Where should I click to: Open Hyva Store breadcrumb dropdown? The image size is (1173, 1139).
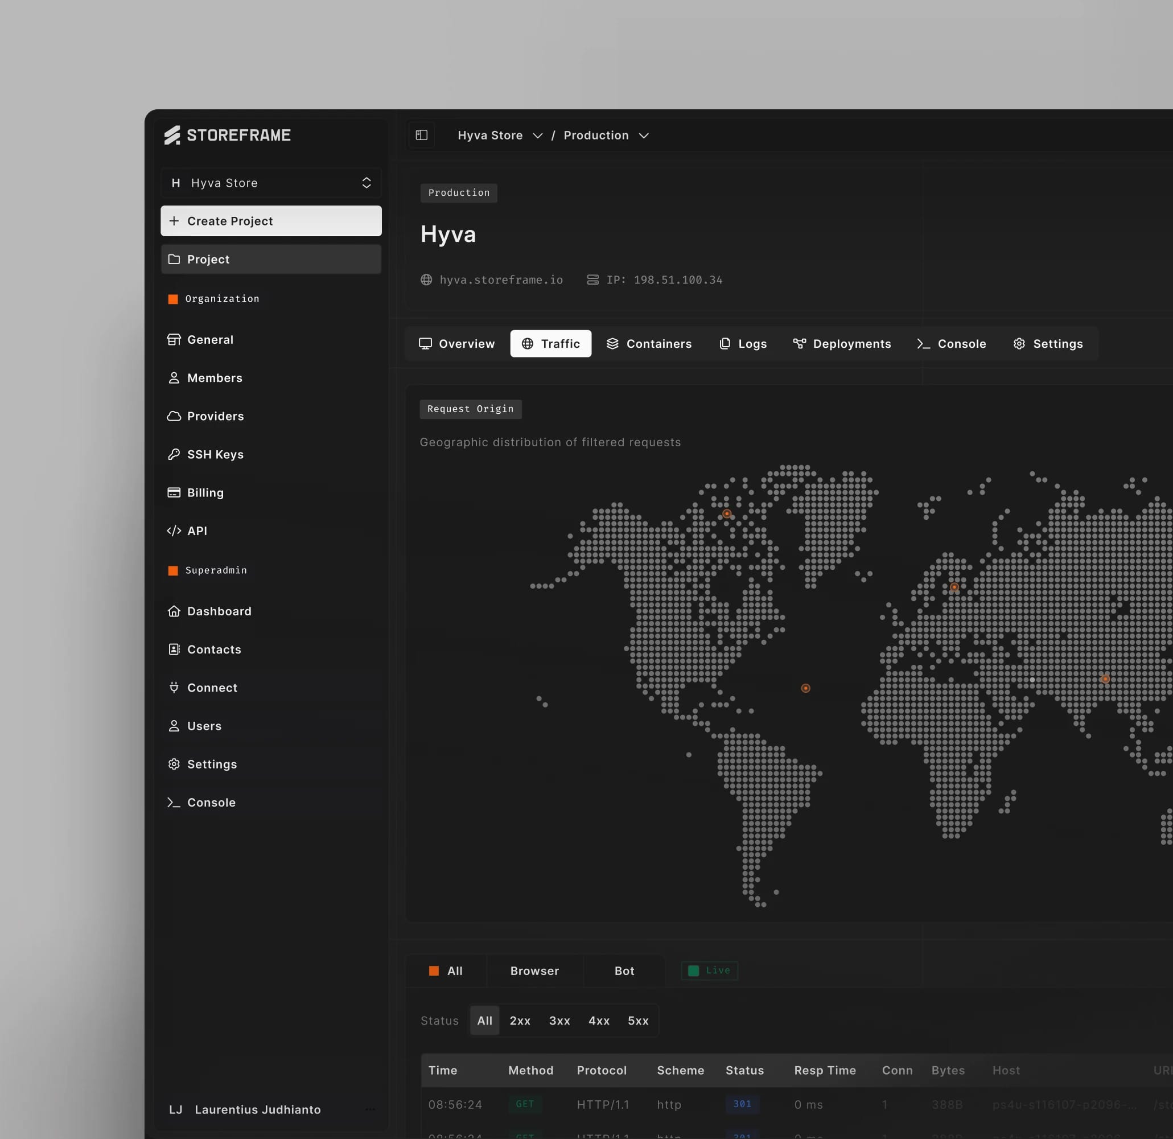500,135
